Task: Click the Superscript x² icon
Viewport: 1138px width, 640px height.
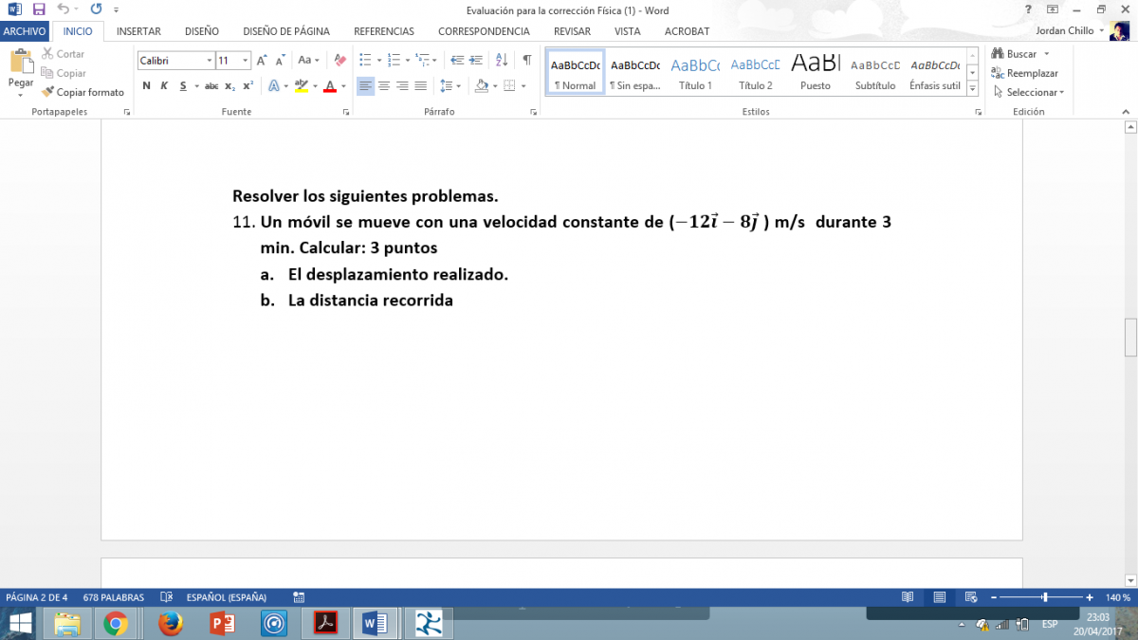Action: tap(248, 86)
